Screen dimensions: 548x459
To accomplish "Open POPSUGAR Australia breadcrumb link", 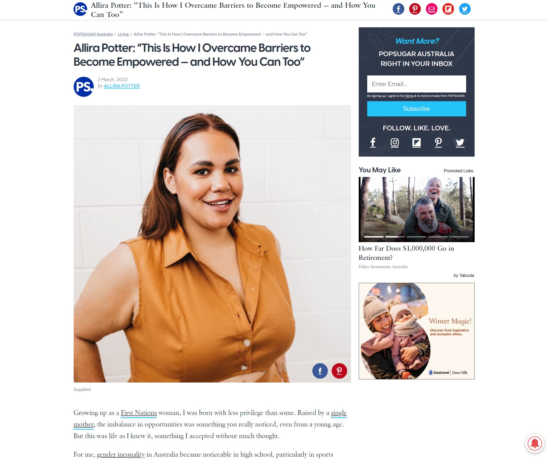I will [x=93, y=34].
